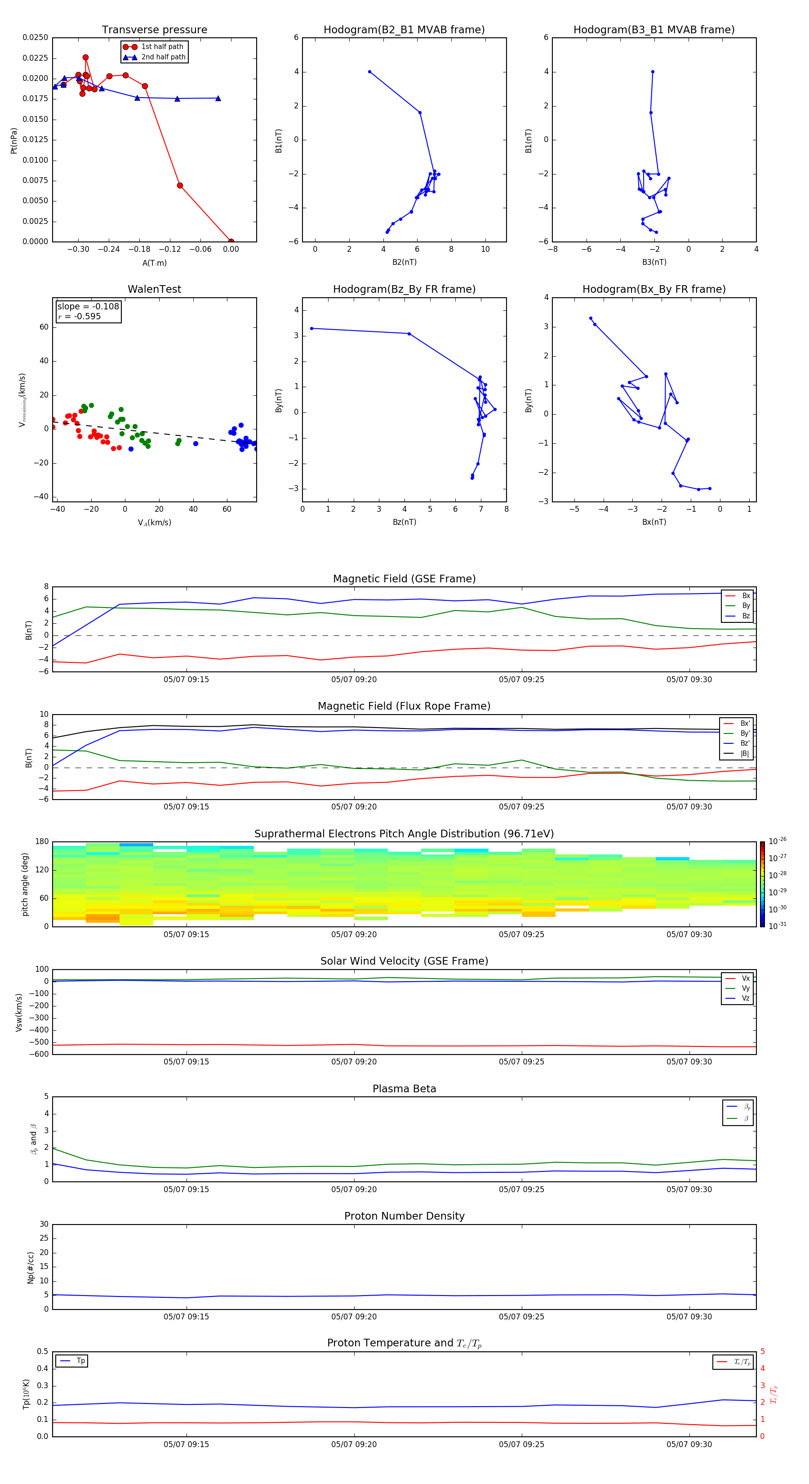809x1484 pixels.
Task: Select the 'Vx' legend entry
Action: tap(738, 978)
